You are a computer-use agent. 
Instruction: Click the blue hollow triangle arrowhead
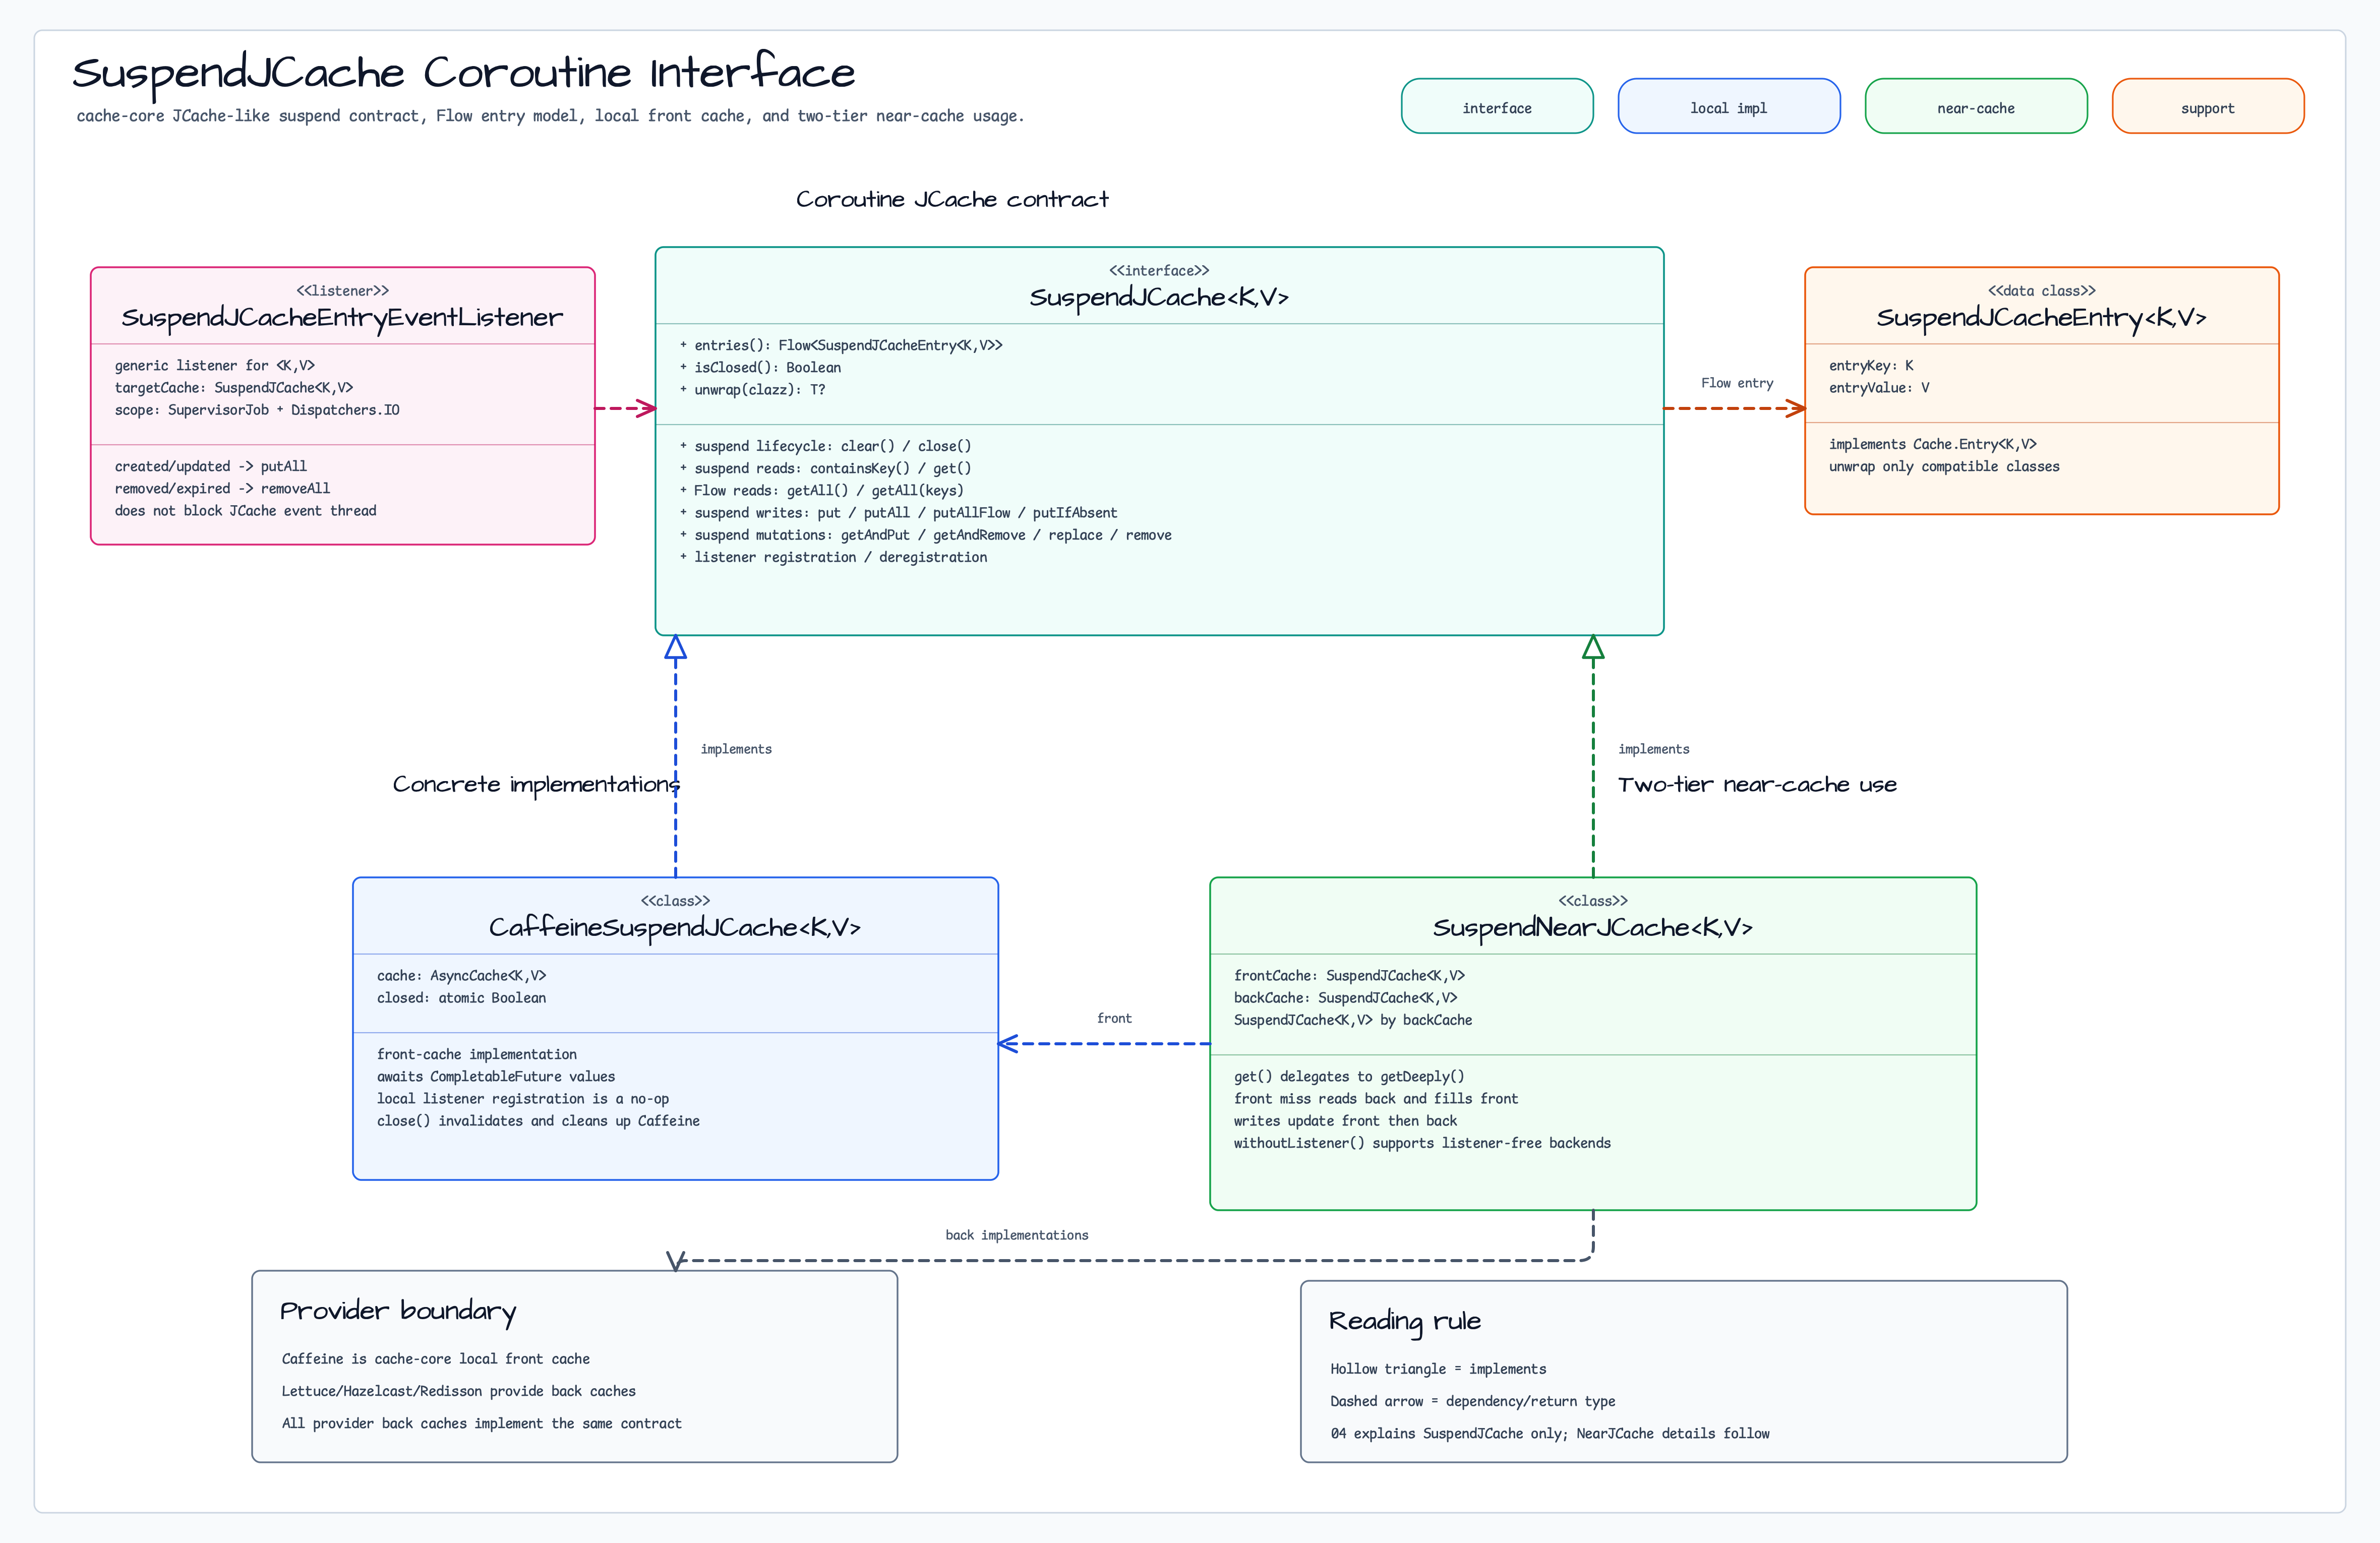coord(676,647)
